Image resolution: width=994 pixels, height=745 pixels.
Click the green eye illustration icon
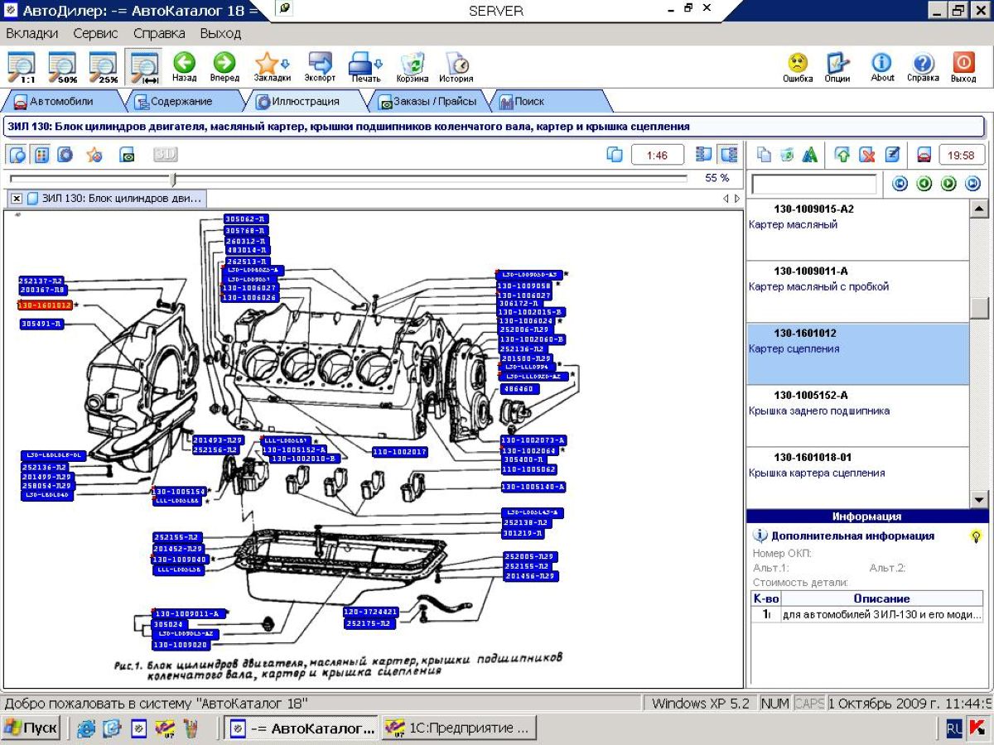click(128, 155)
